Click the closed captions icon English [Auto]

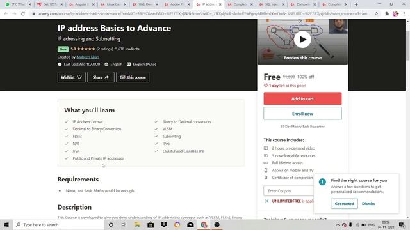pos(129,64)
